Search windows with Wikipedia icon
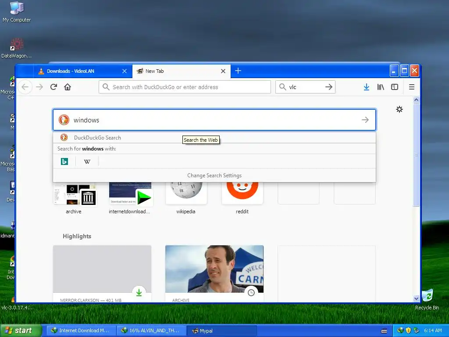 point(87,161)
